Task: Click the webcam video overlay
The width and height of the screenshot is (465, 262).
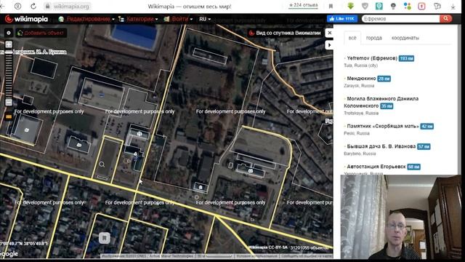Action: [400, 217]
